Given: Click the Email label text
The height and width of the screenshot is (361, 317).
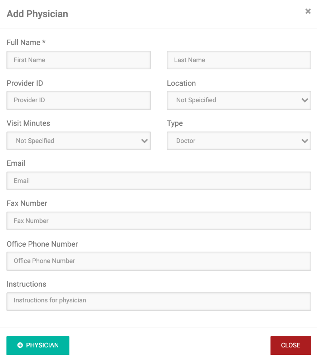Looking at the screenshot, I should pos(16,163).
